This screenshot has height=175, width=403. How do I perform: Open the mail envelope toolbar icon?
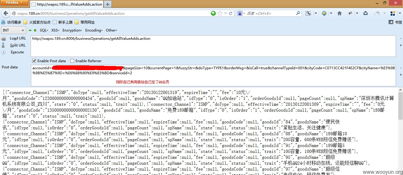point(366,13)
